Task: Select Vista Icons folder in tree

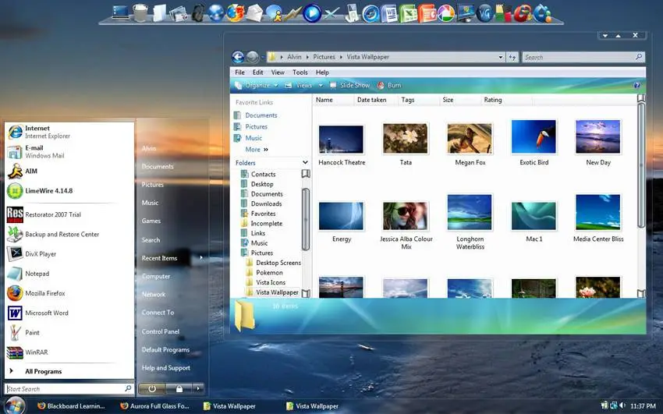Action: pos(271,282)
